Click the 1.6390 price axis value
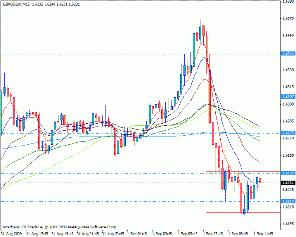 tap(288, 1)
